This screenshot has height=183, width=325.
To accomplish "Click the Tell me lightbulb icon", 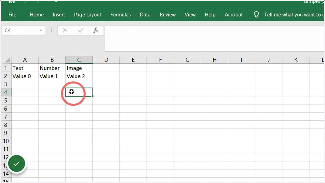I will (x=256, y=15).
